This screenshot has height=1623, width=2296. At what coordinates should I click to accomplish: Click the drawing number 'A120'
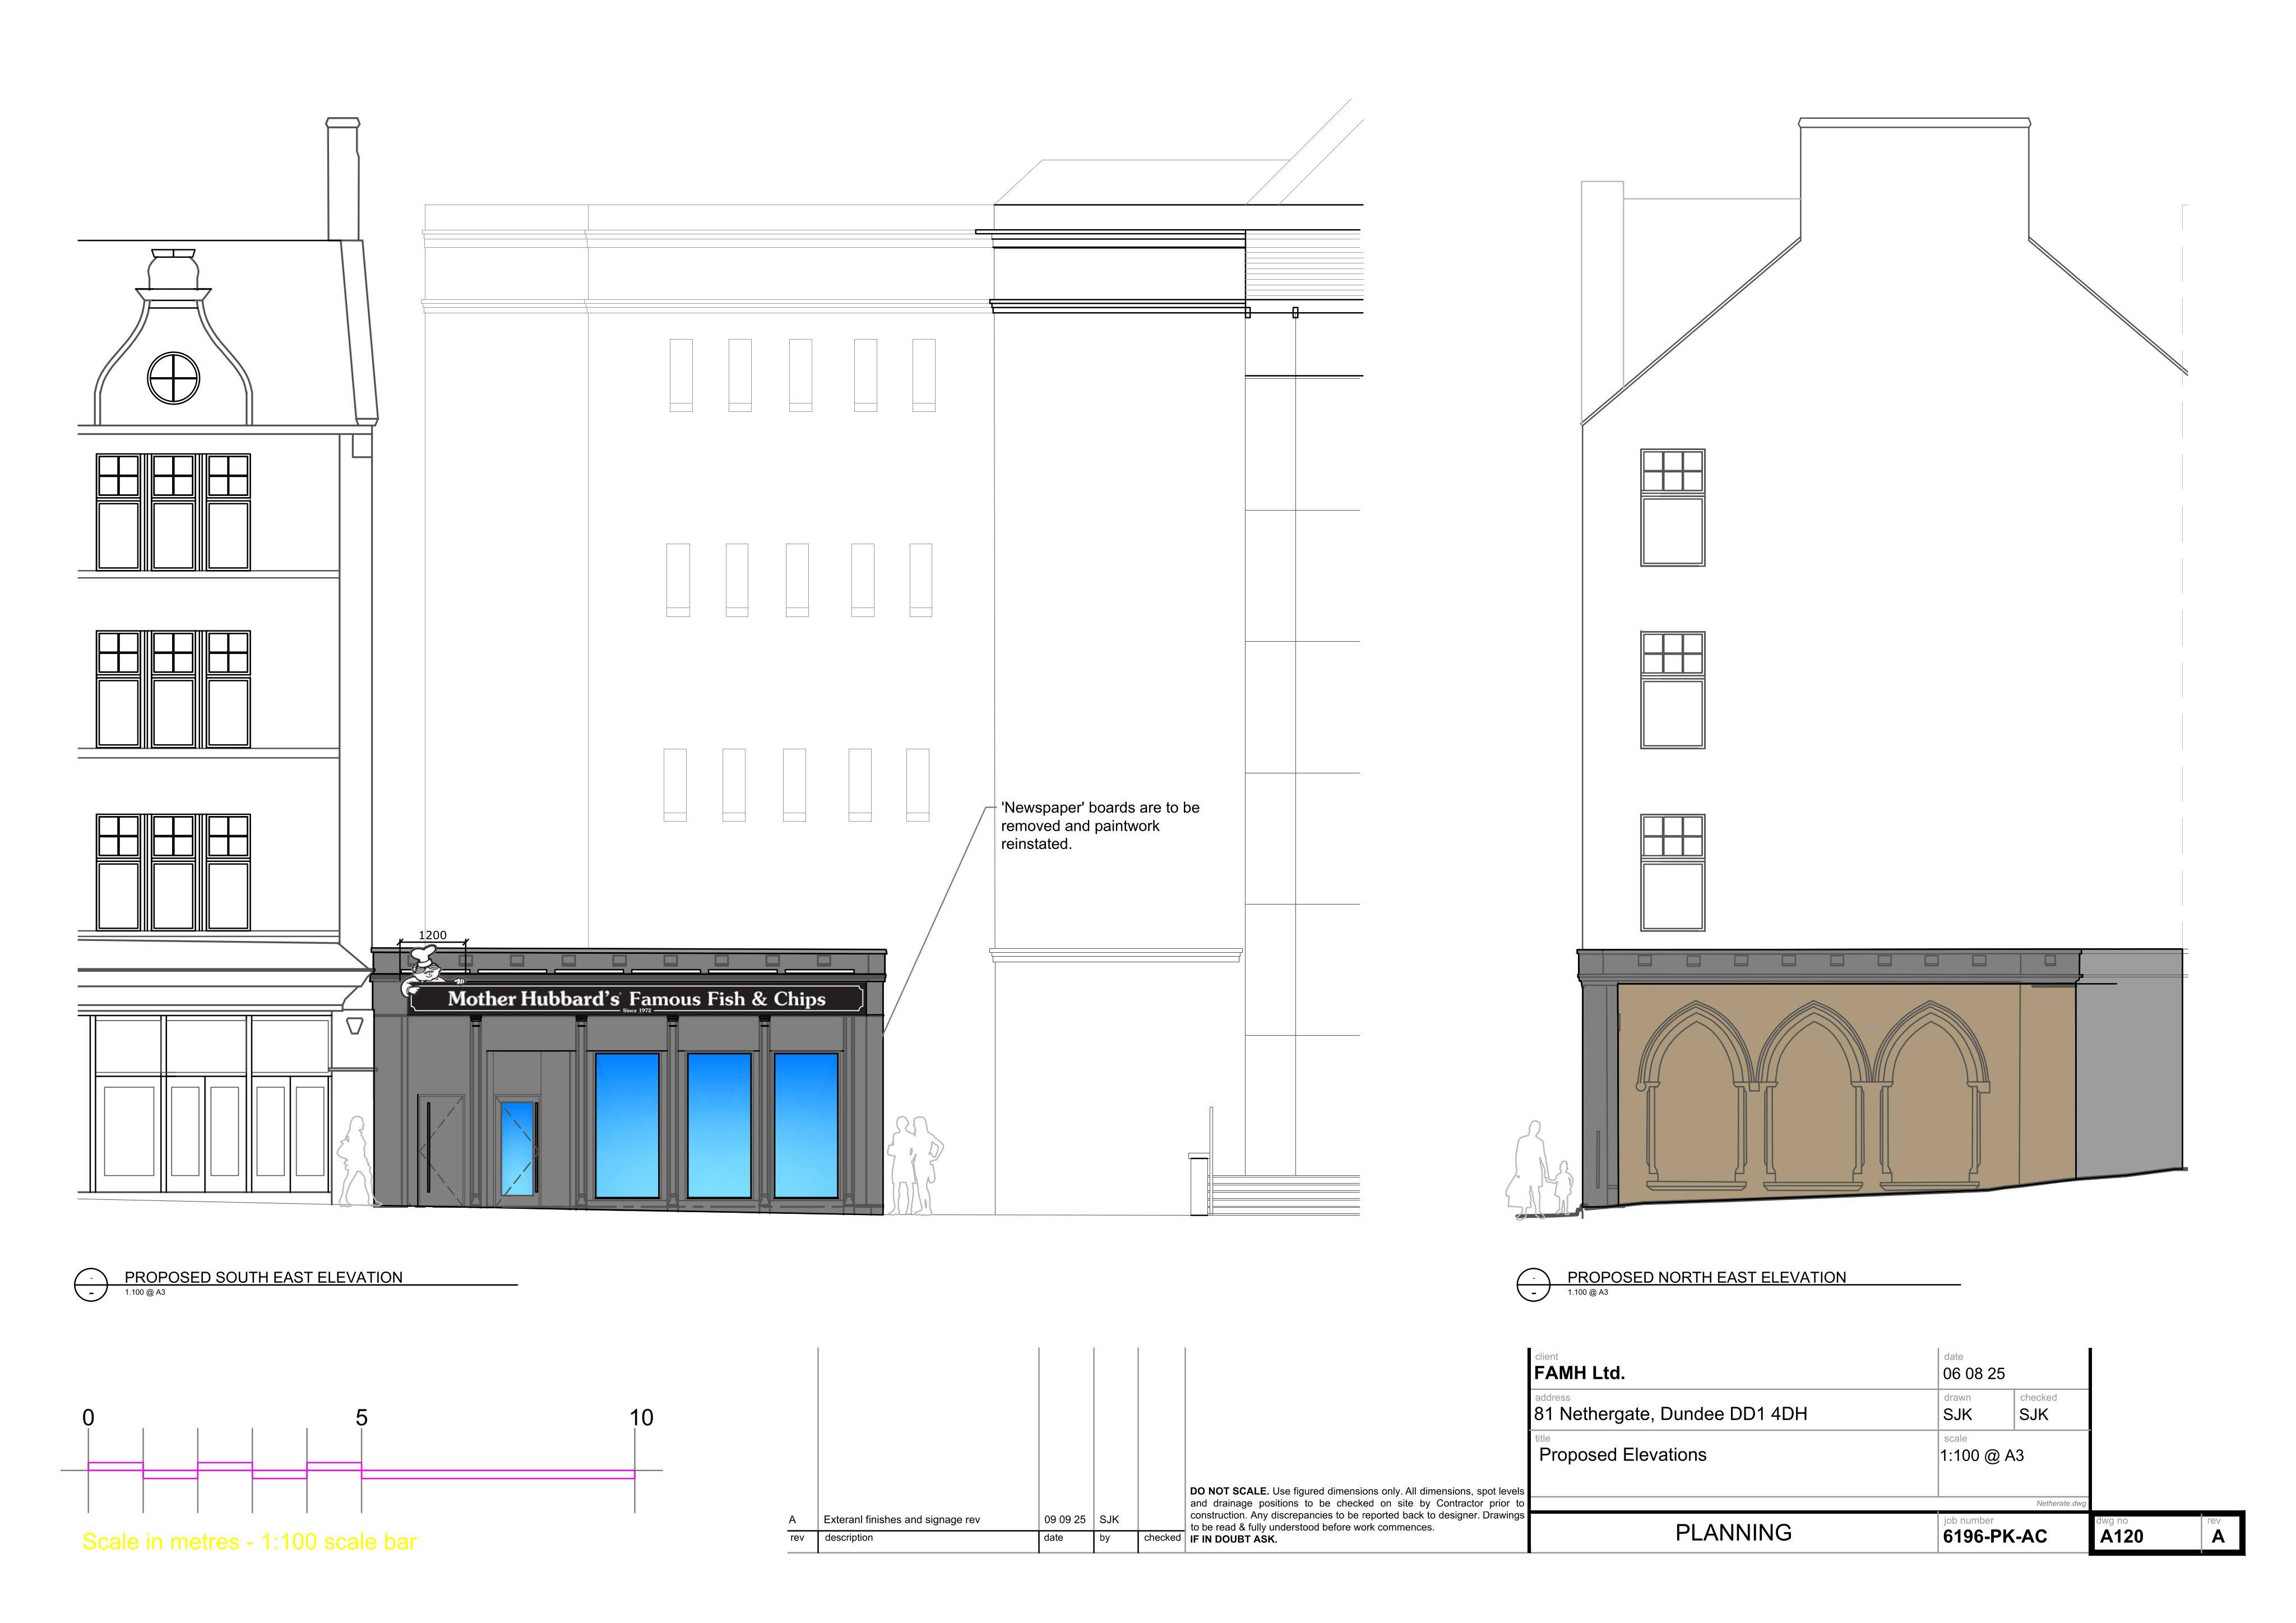pyautogui.click(x=2121, y=1537)
